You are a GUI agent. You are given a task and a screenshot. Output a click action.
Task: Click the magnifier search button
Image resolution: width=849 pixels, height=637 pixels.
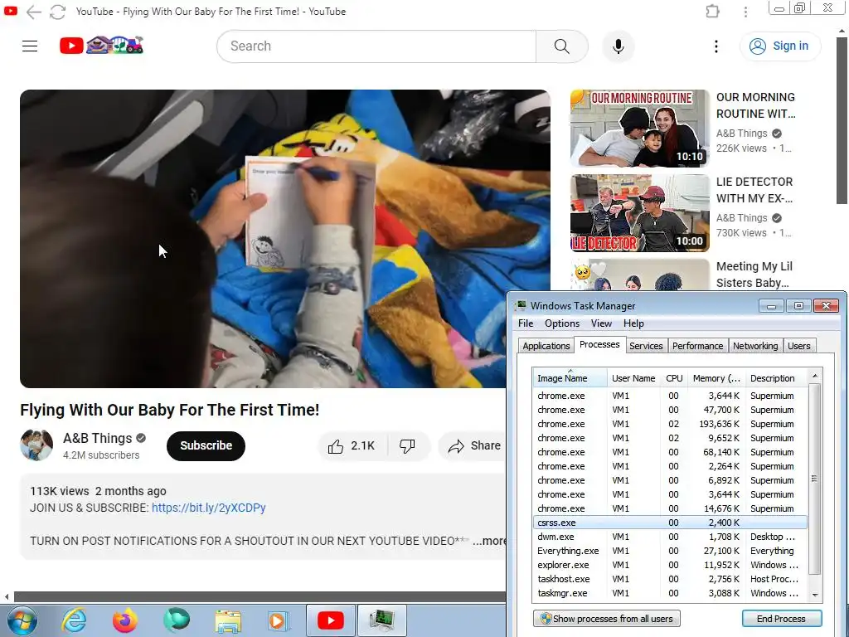pyautogui.click(x=561, y=46)
